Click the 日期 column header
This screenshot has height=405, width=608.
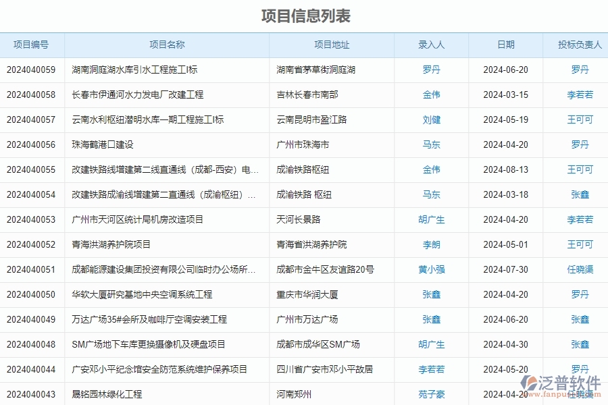pyautogui.click(x=505, y=45)
